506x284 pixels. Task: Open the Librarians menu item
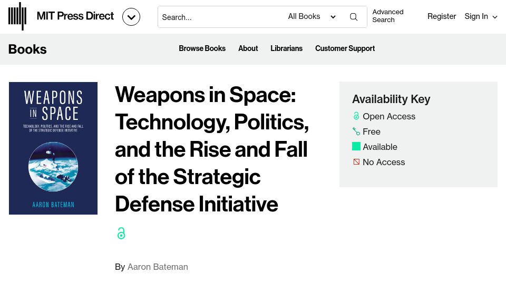click(286, 48)
